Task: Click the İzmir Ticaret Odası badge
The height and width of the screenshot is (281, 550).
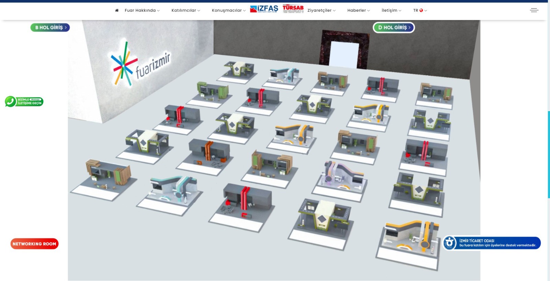Action: [492, 243]
